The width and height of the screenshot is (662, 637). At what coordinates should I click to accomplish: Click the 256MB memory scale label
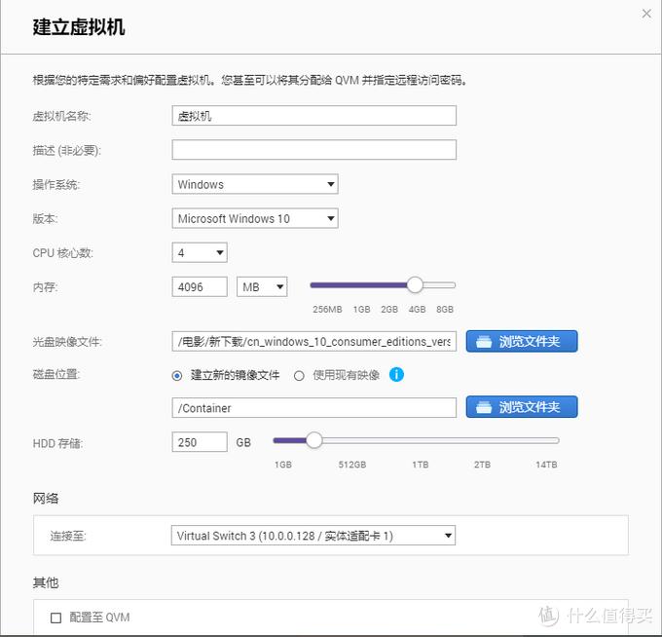(x=327, y=309)
